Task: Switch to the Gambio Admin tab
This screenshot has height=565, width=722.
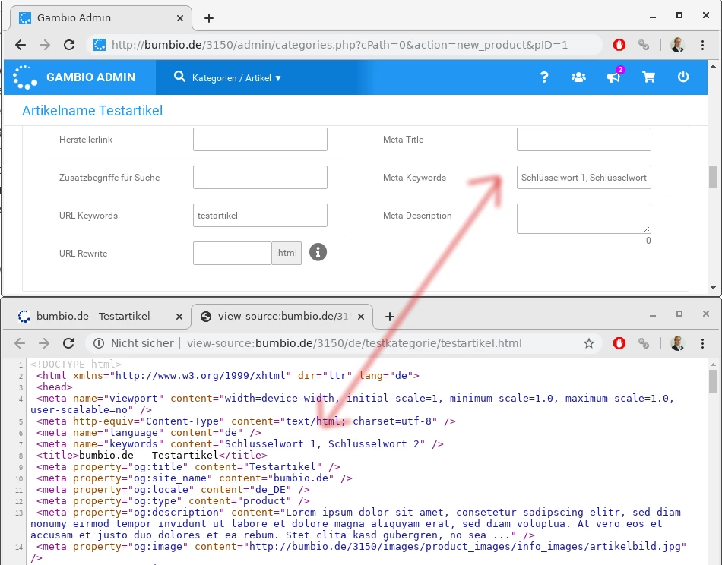Action: click(x=100, y=18)
